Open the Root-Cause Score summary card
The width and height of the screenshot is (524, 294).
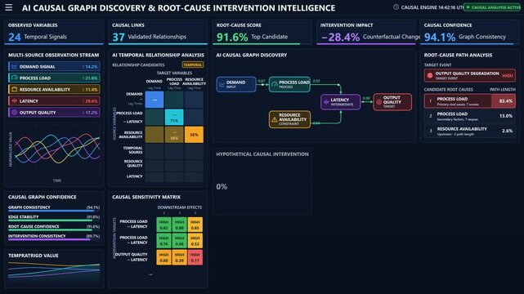pyautogui.click(x=262, y=32)
